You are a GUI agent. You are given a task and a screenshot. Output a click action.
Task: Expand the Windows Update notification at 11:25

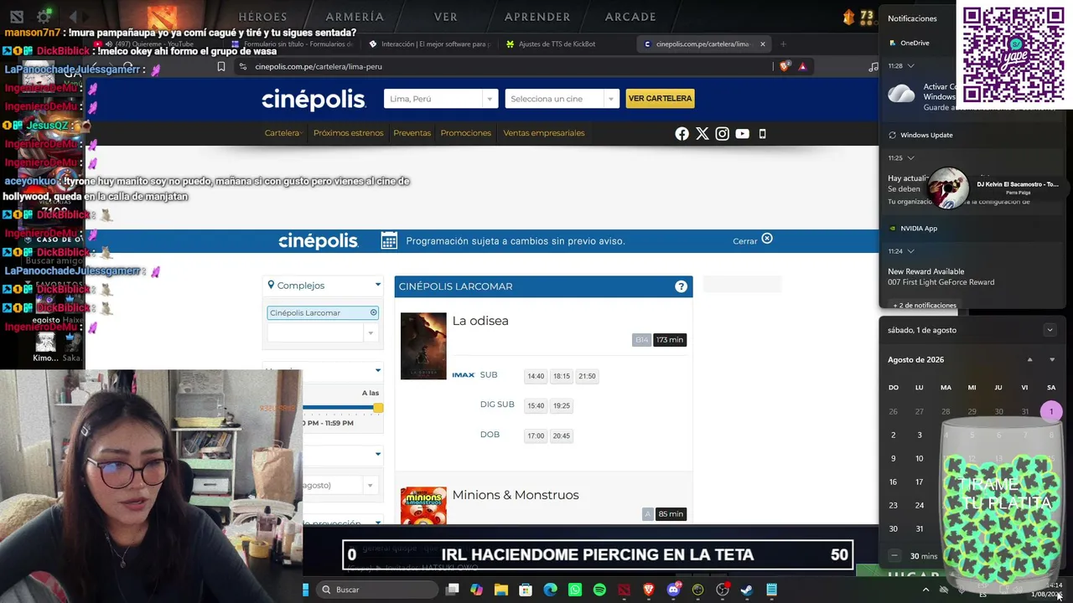click(911, 157)
